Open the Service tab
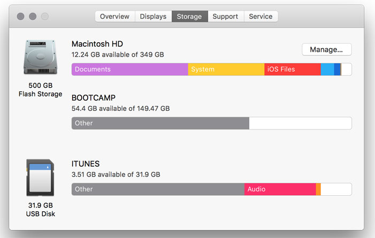The image size is (375, 238). click(261, 17)
